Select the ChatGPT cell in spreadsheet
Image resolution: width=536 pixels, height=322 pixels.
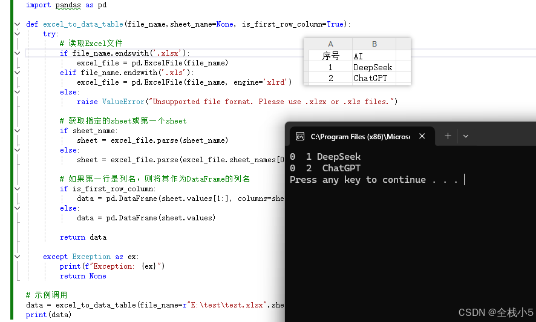[x=374, y=78]
